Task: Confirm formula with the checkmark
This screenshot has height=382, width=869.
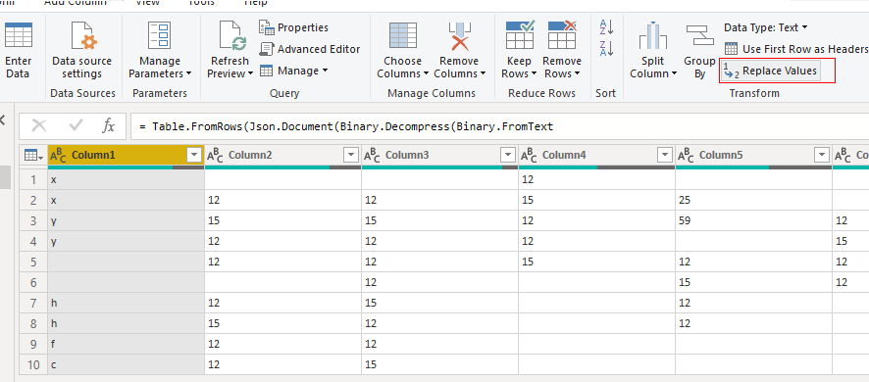Action: click(x=76, y=126)
